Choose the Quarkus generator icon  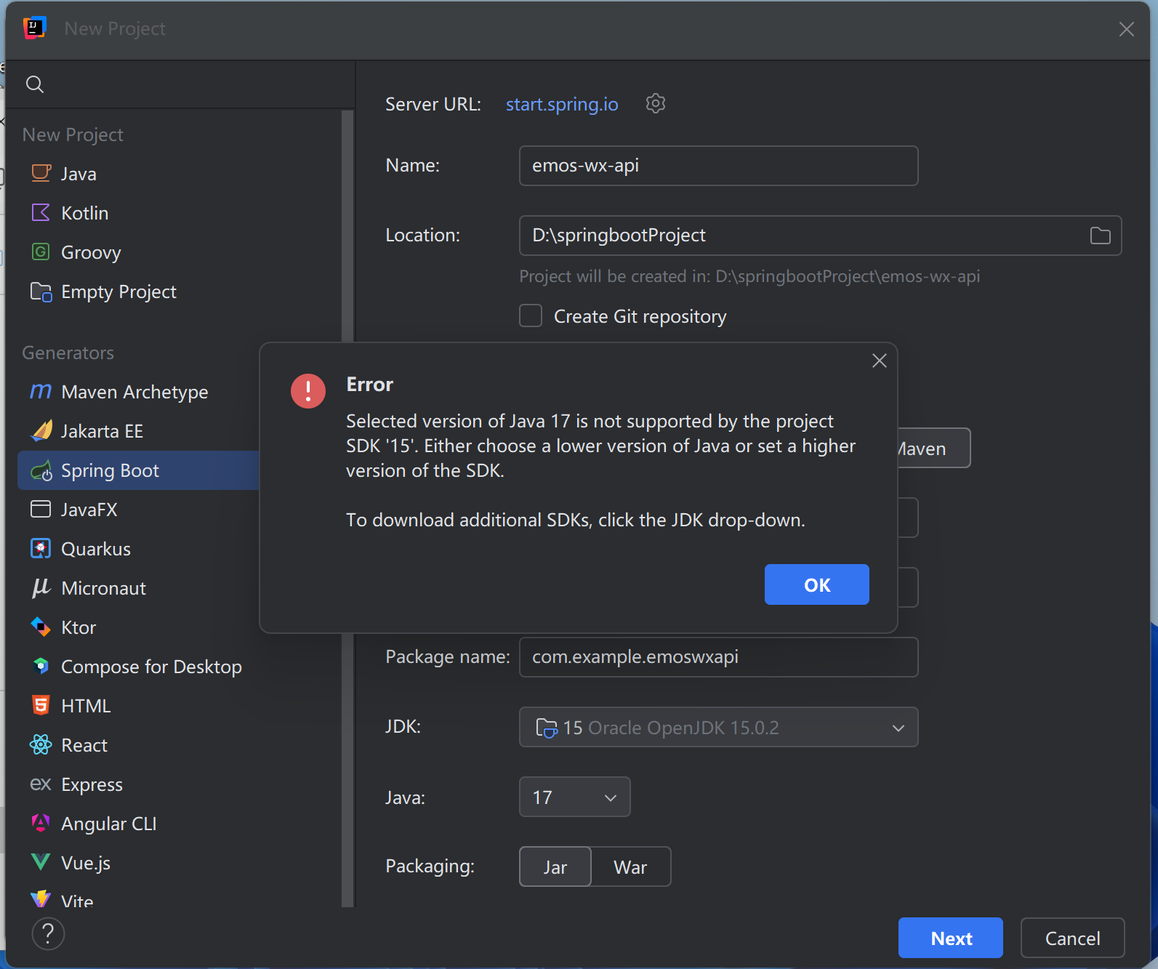coord(41,548)
